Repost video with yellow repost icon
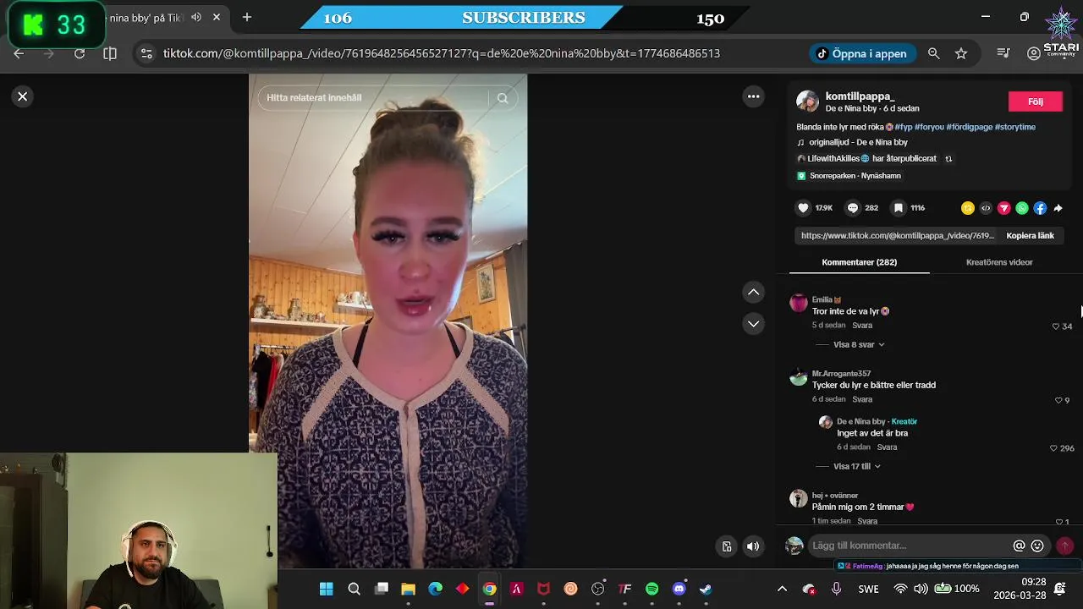1083x609 pixels. tap(968, 208)
